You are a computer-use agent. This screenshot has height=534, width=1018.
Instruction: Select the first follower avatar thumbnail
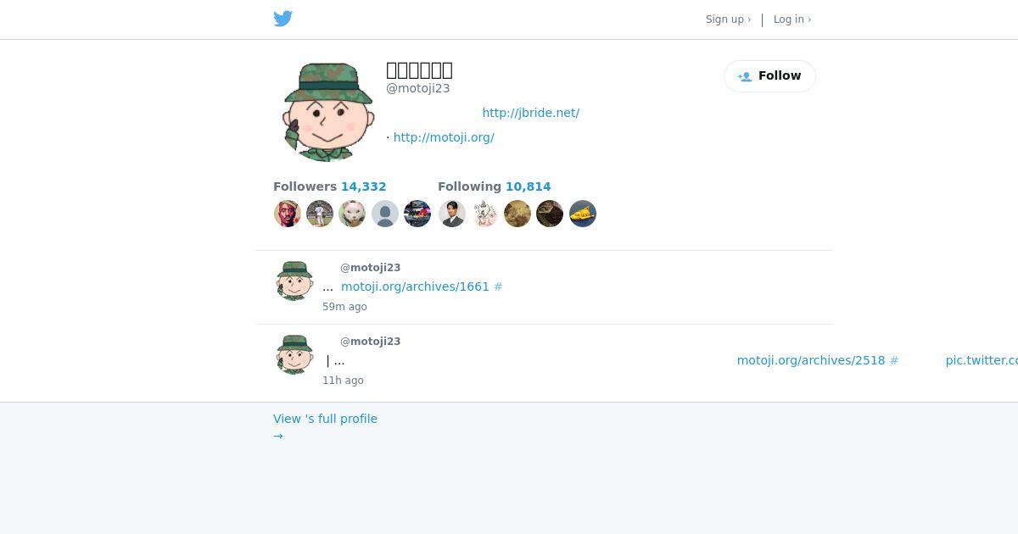(x=288, y=214)
